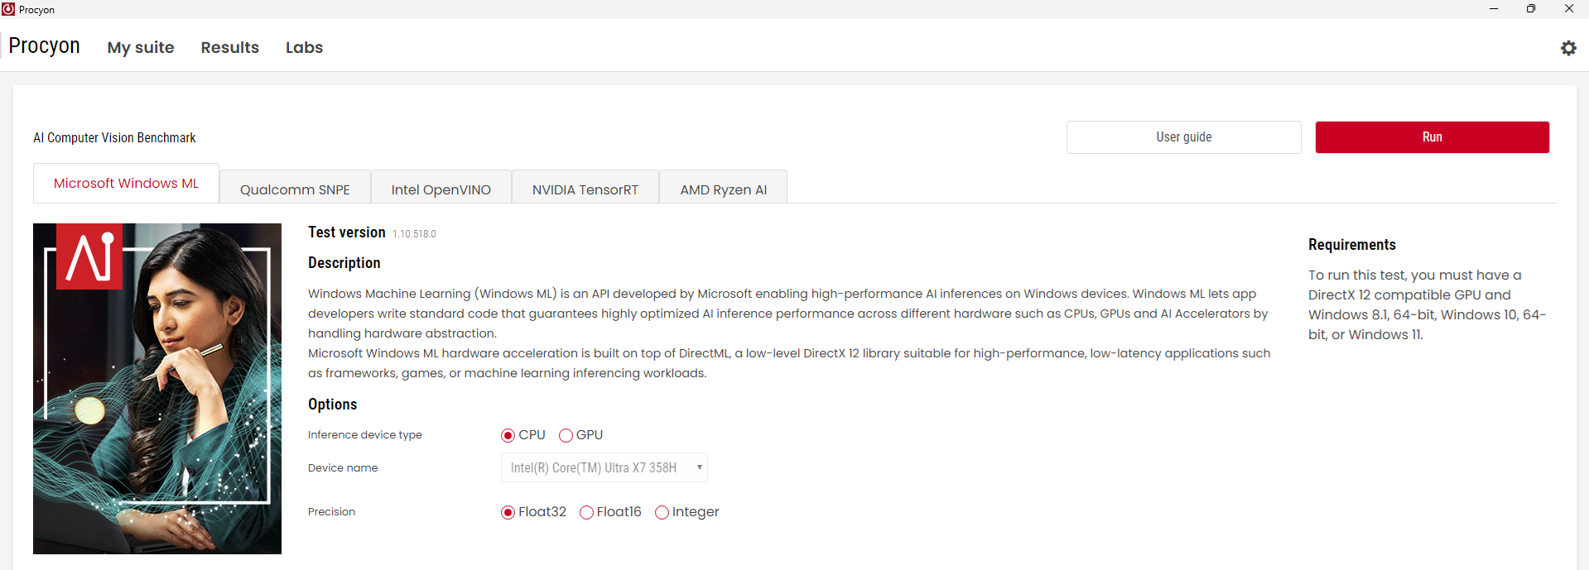Choose Float16 precision option
The width and height of the screenshot is (1589, 570).
(x=587, y=512)
